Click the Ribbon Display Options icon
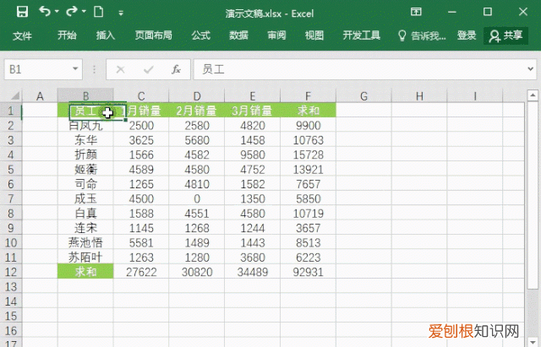This screenshot has height=347, width=541. (416, 12)
